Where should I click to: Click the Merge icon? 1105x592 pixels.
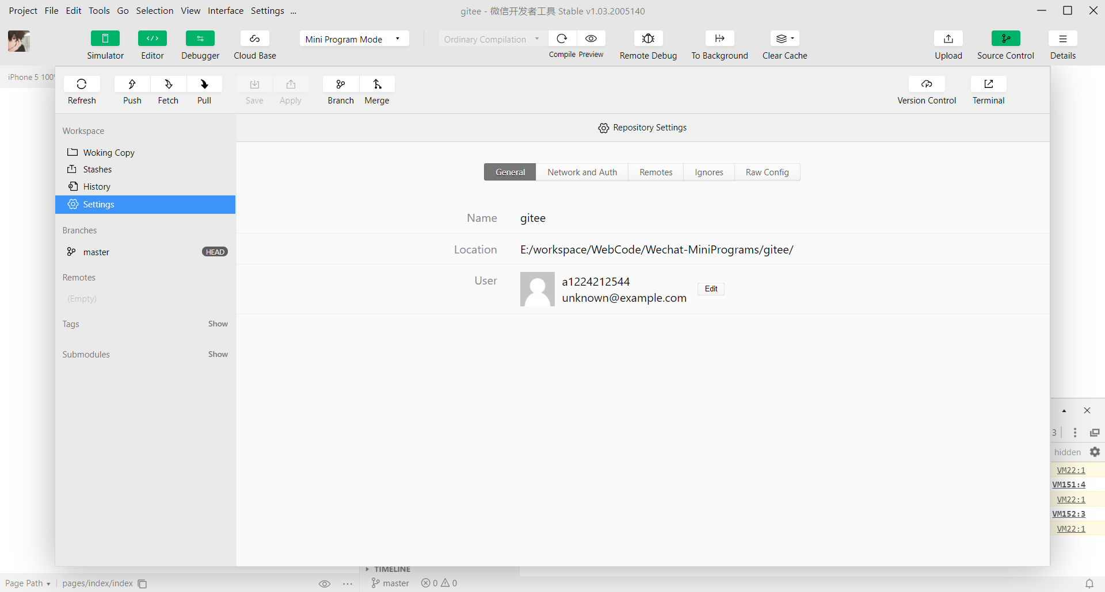point(377,84)
